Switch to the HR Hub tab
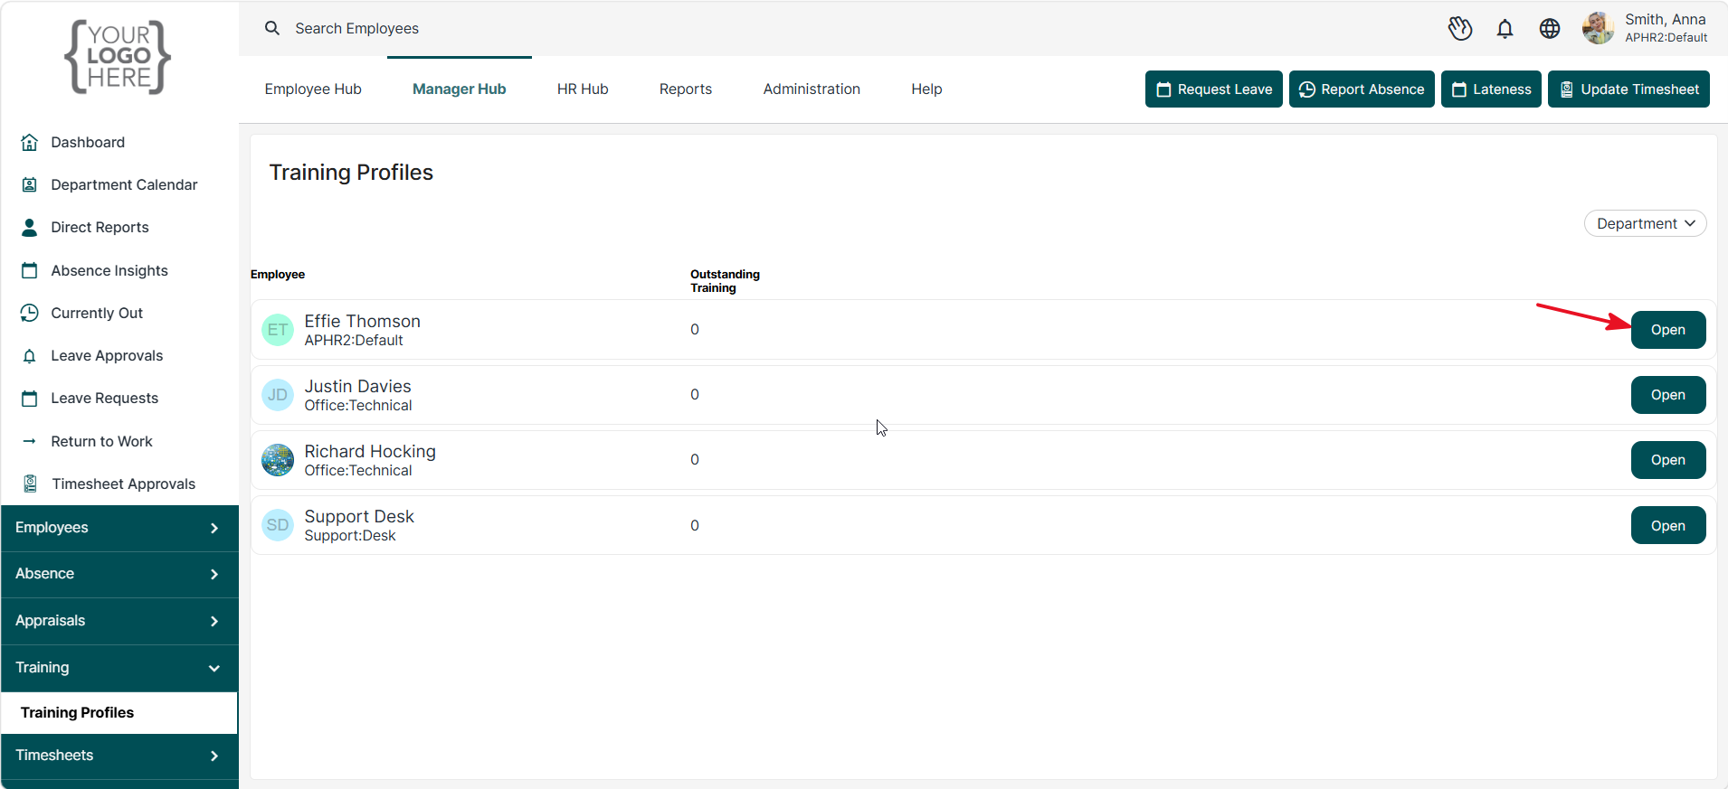 (583, 89)
